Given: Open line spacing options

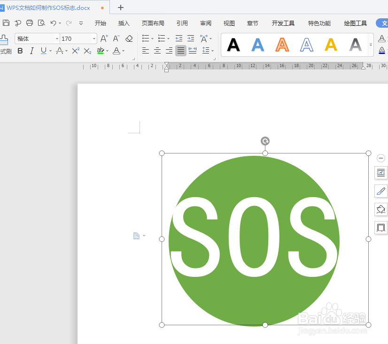Looking at the screenshot, I should 206,51.
